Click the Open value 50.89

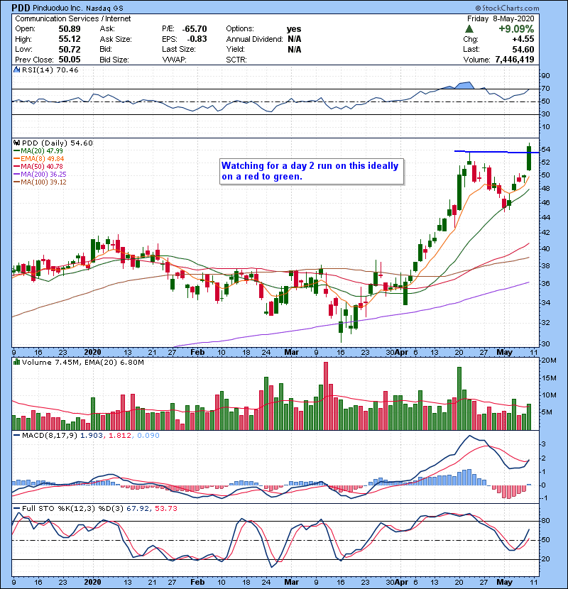pyautogui.click(x=69, y=29)
